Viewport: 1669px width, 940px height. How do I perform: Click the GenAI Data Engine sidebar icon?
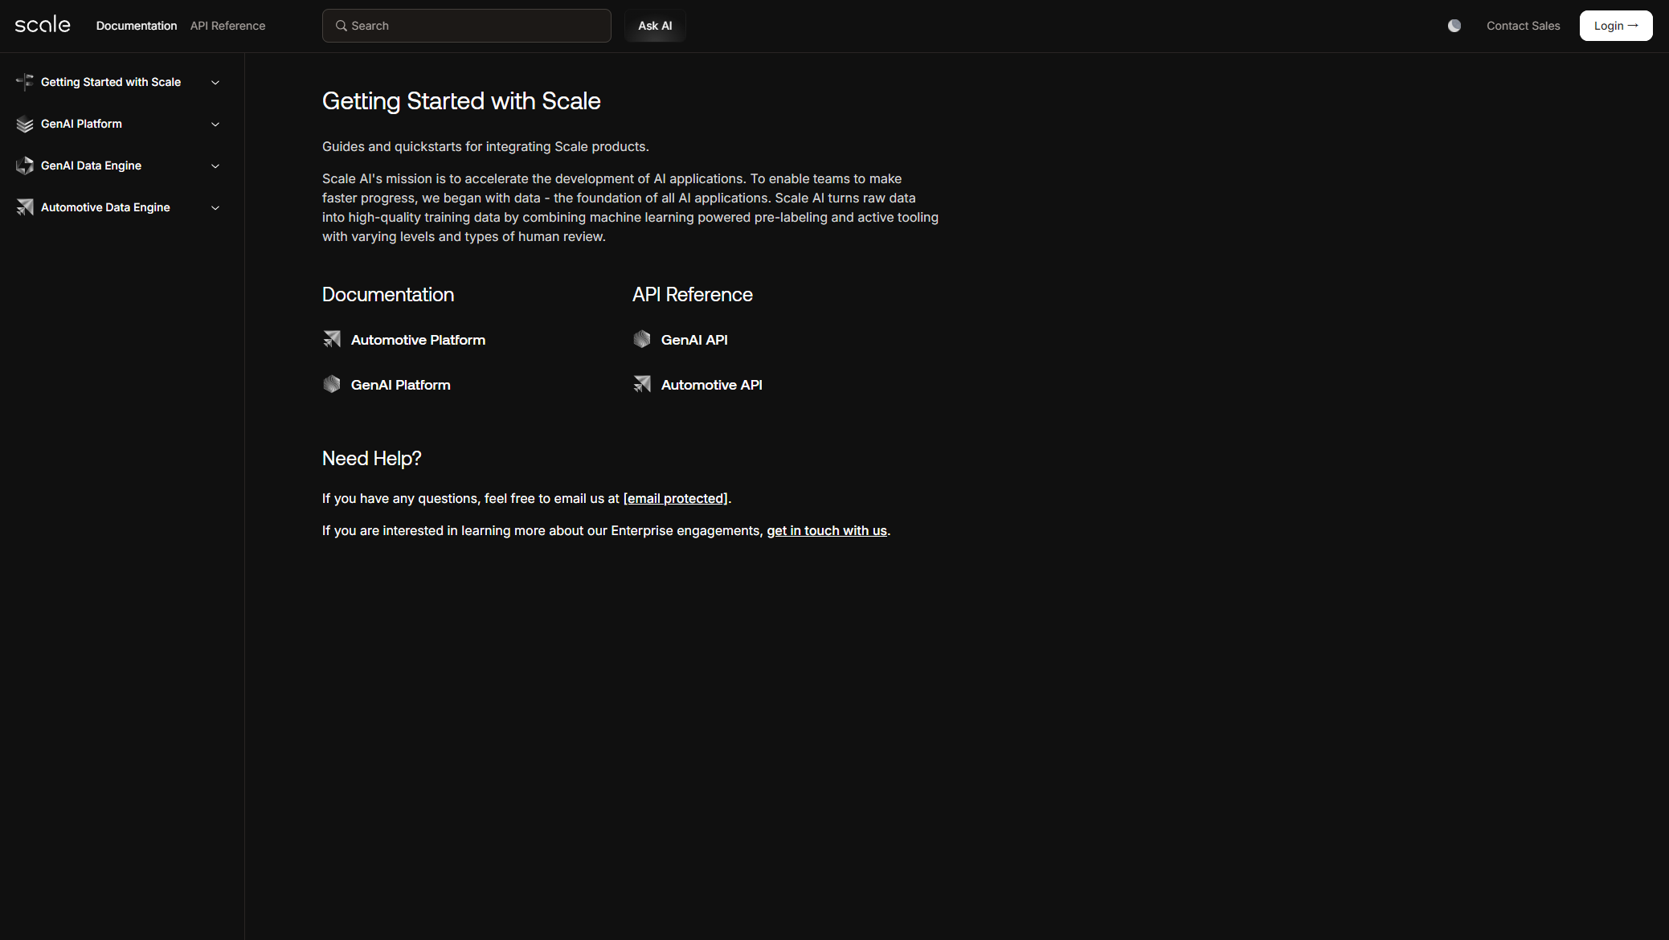25,166
